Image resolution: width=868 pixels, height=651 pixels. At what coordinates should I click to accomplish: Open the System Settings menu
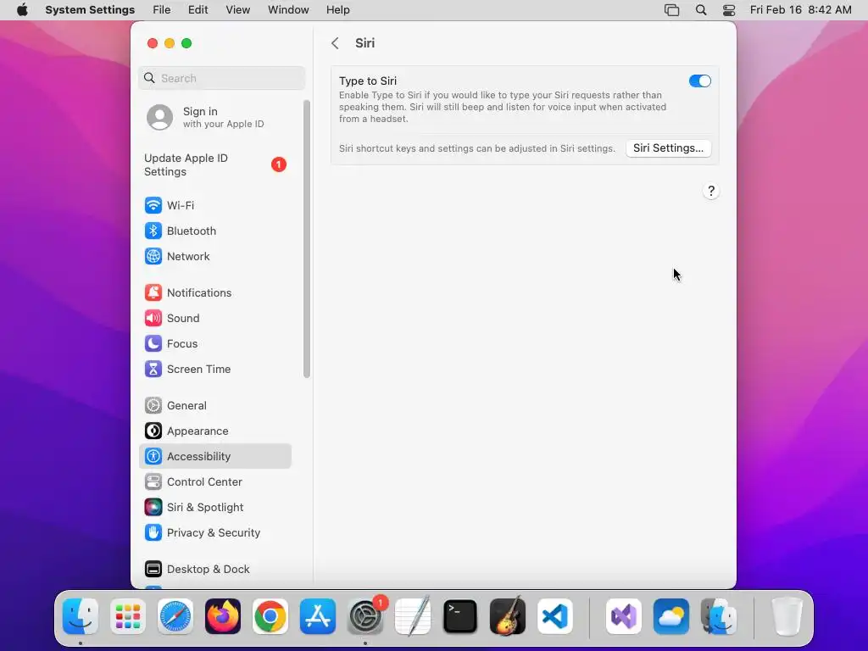pyautogui.click(x=90, y=10)
